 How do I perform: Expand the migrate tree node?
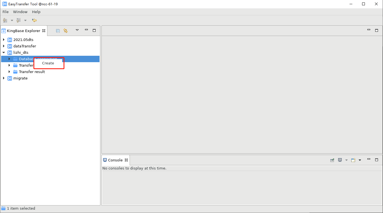[x=4, y=78]
